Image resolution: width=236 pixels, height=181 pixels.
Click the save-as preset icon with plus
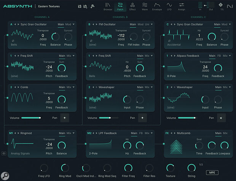(85, 6)
